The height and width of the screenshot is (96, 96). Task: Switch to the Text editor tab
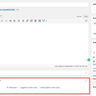pos(86,17)
